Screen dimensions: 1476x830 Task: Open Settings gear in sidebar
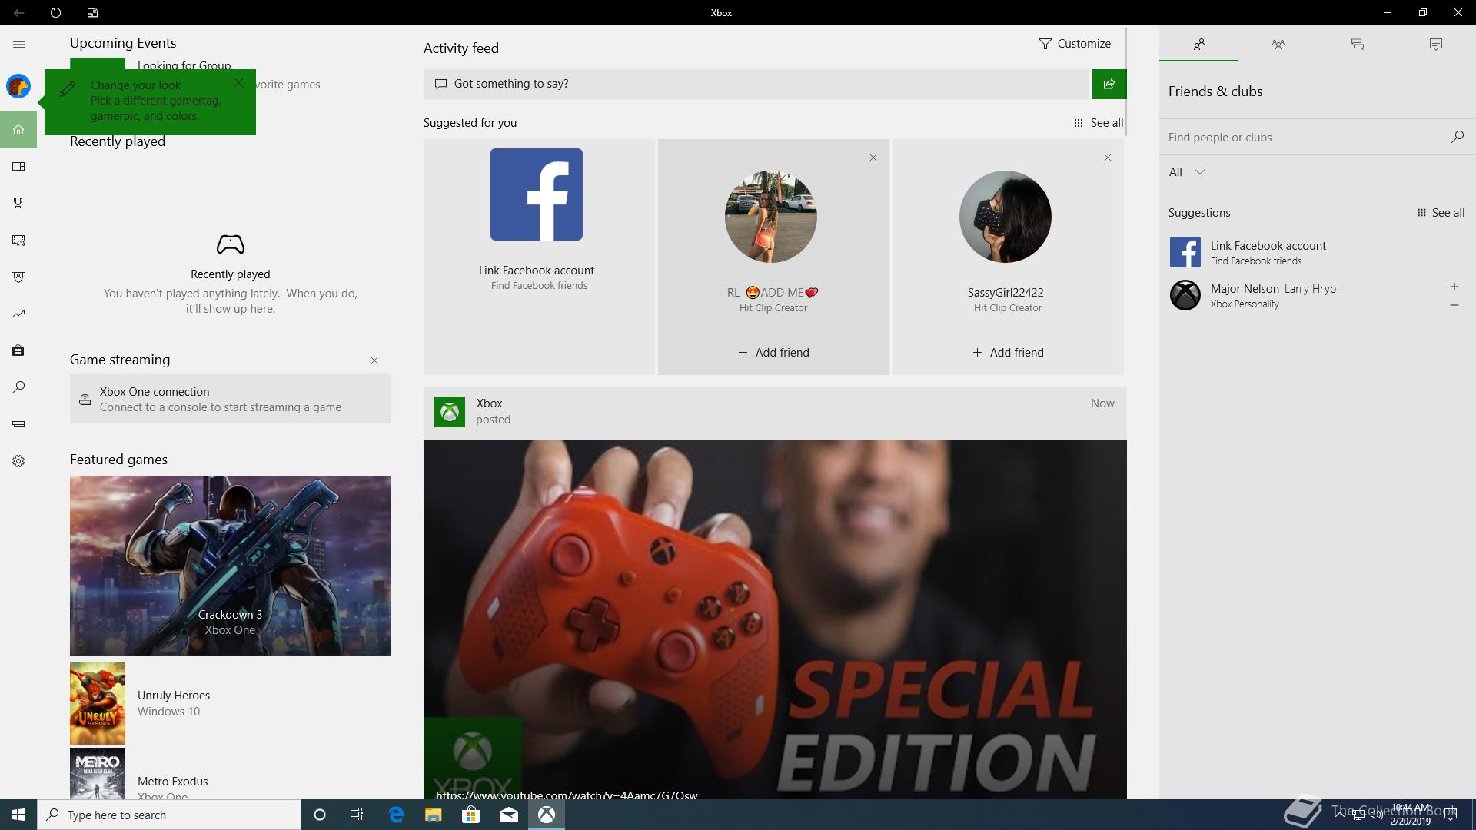click(18, 461)
